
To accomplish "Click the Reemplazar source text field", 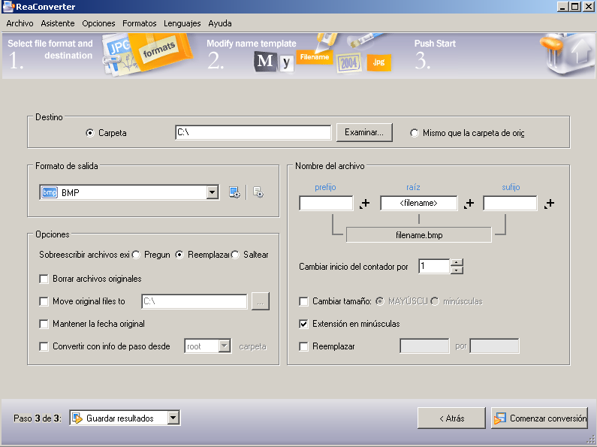I will coord(424,346).
